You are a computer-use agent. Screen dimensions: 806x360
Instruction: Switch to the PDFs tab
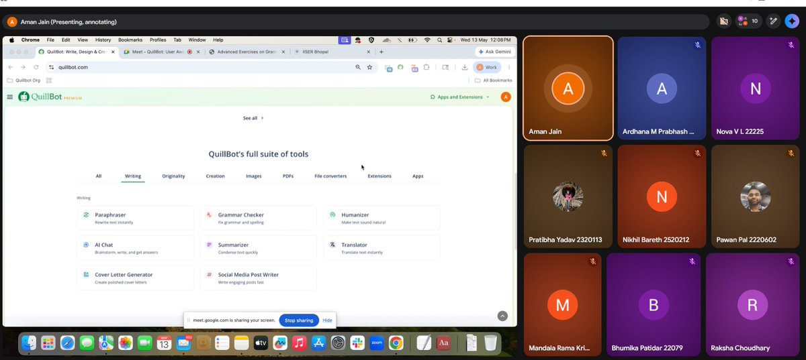[288, 176]
